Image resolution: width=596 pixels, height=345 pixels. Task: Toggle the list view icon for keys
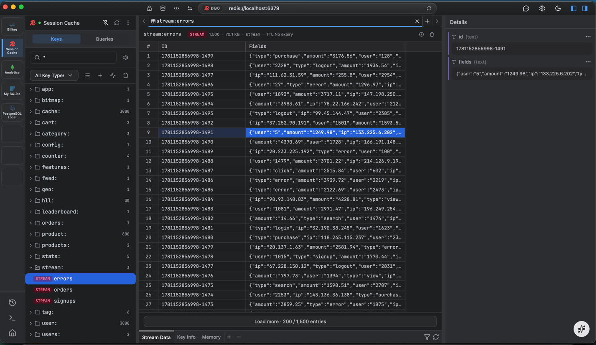(87, 75)
